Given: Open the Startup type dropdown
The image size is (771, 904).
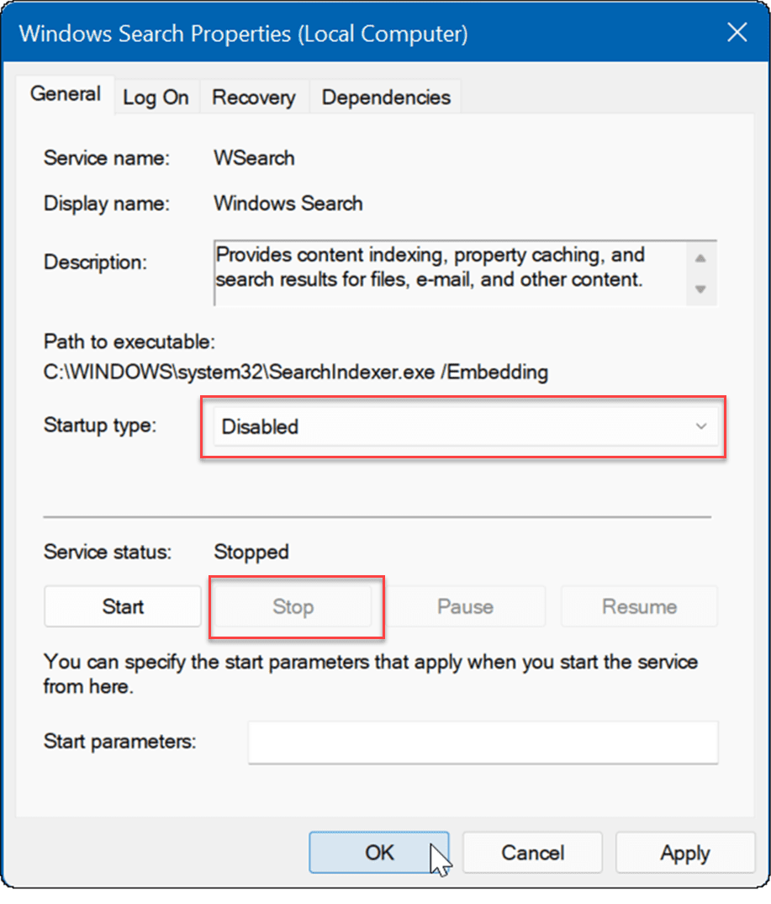Looking at the screenshot, I should pyautogui.click(x=462, y=427).
